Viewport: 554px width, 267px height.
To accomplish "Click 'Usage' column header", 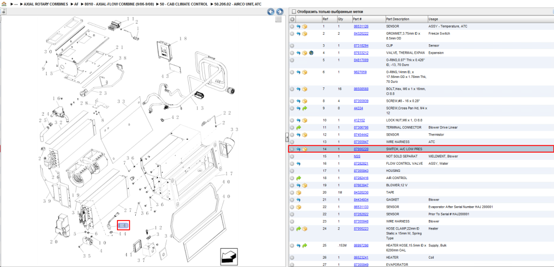I will 433,19.
